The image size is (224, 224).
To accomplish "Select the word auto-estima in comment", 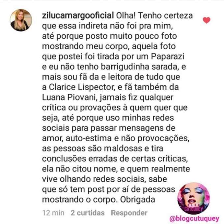I will [89, 138].
